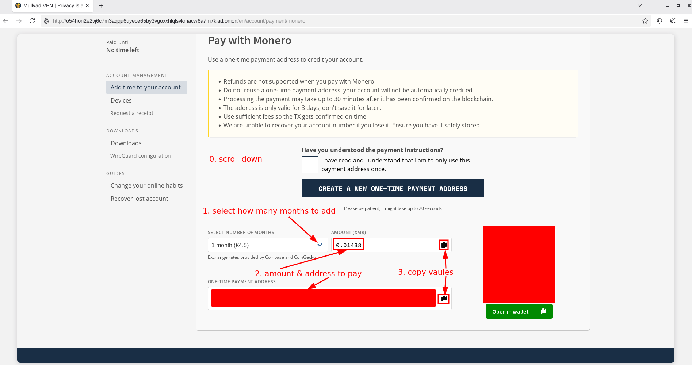Bookmark this page with star icon
This screenshot has width=692, height=365.
[645, 21]
